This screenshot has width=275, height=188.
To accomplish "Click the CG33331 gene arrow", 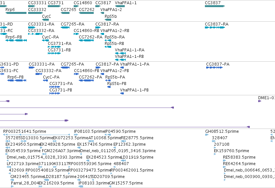I will pos(32,6).
